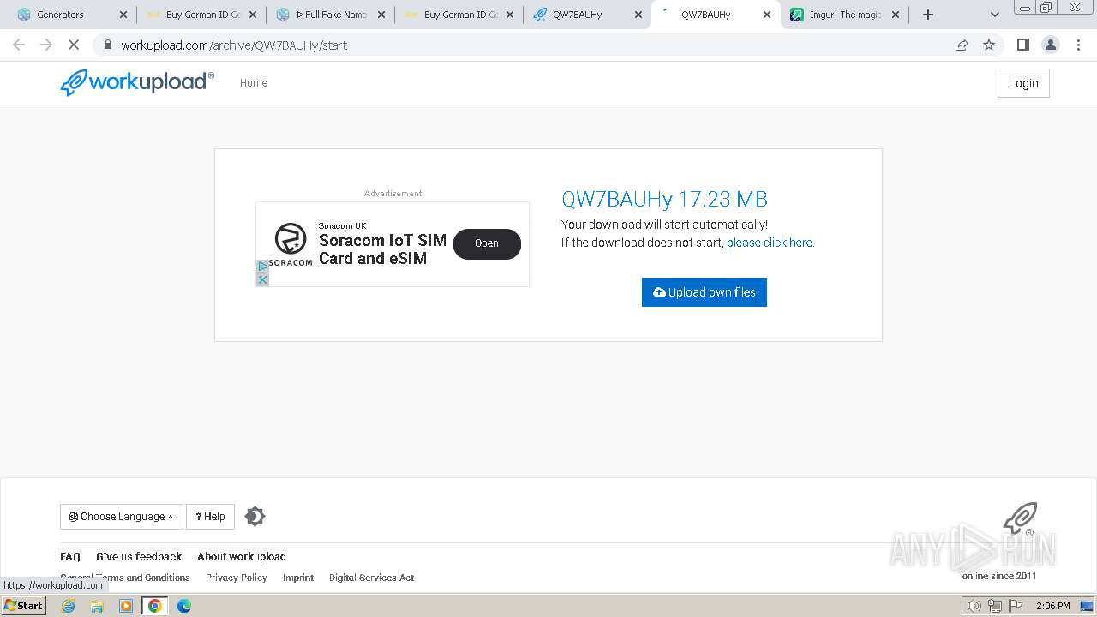Click the system clock 2:06 PM
Viewport: 1097px width, 617px height.
[x=1053, y=606]
